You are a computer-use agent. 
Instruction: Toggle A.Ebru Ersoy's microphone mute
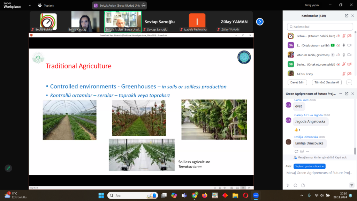tap(343, 74)
